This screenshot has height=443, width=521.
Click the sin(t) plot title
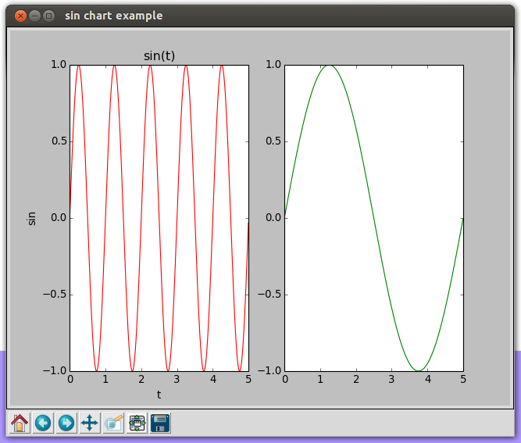159,56
